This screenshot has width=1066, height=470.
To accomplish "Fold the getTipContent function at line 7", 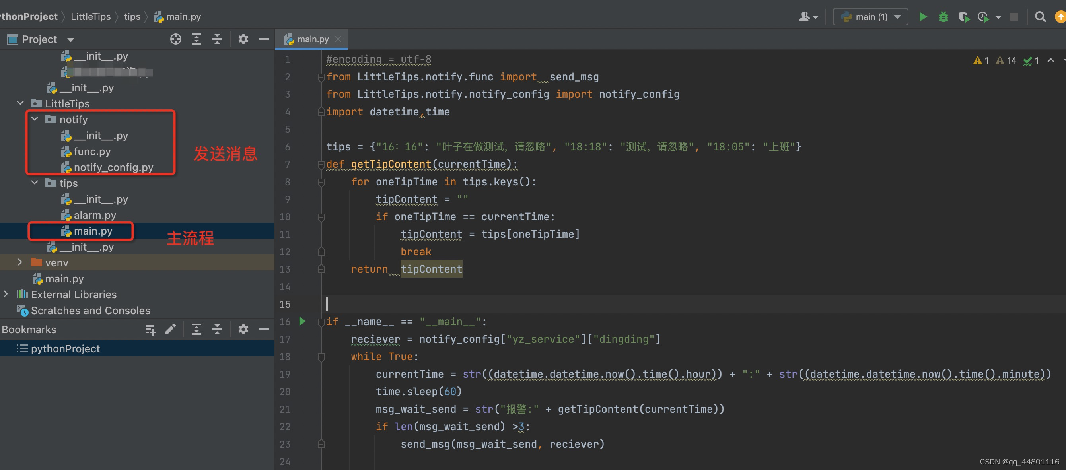I will [321, 165].
